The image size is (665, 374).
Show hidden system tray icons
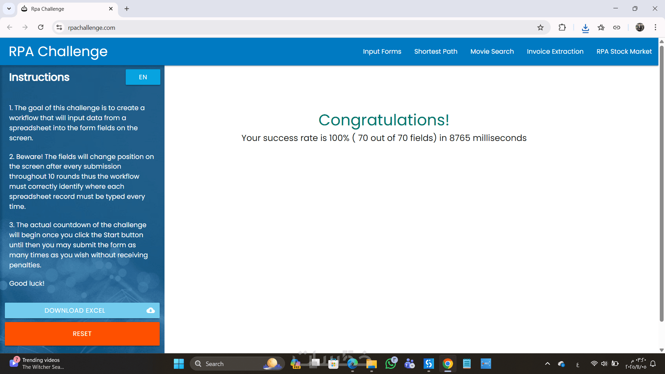coord(547,364)
